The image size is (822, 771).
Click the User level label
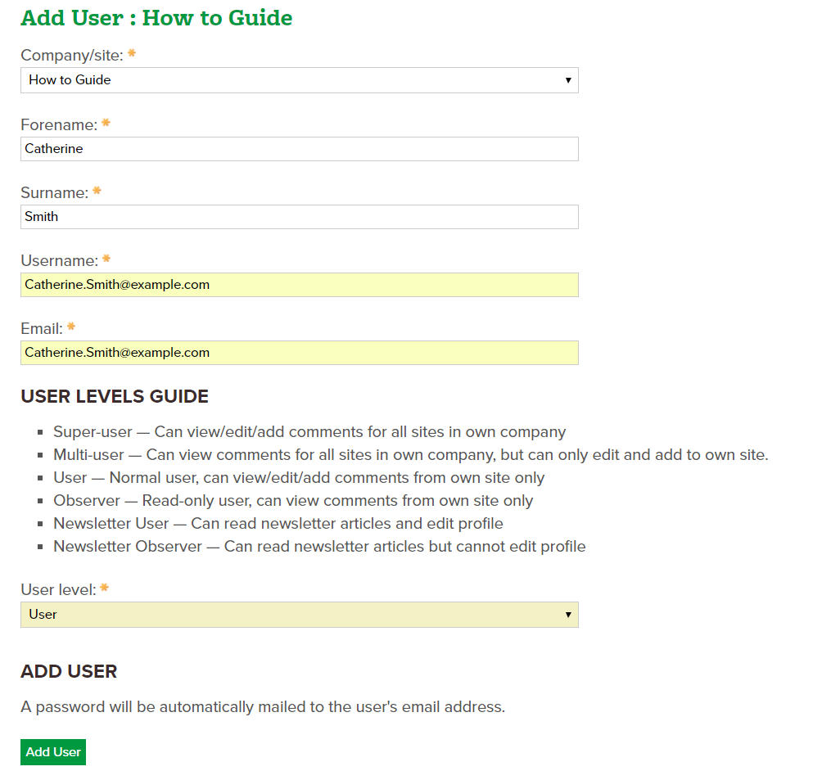[58, 589]
